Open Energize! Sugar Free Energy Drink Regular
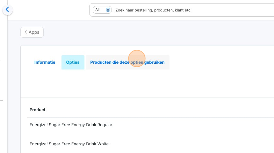This screenshot has height=153, width=274. [x=71, y=125]
